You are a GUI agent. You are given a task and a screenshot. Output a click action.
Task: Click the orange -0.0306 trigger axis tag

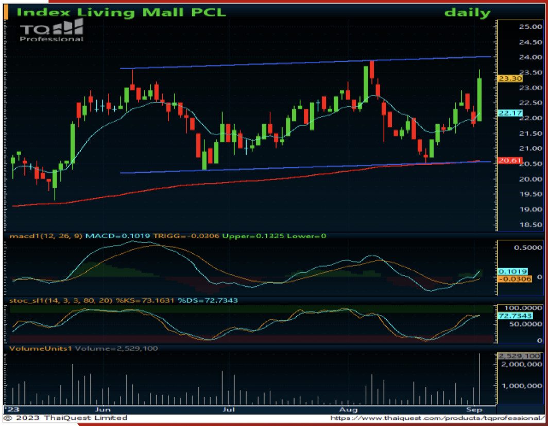515,279
